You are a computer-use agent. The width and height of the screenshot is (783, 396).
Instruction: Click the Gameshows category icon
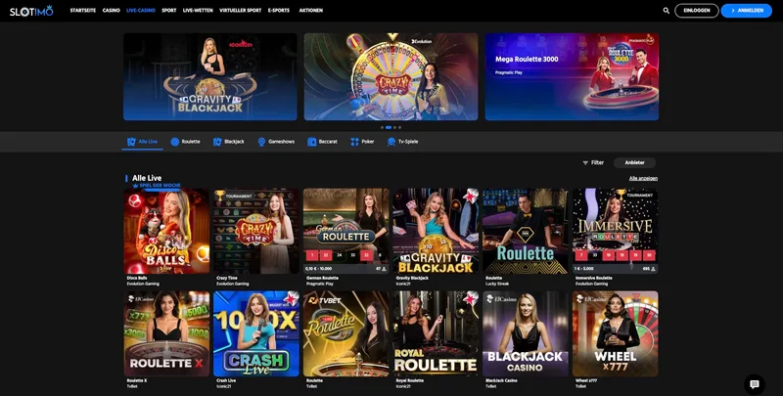(261, 142)
